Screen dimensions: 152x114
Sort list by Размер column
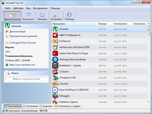102,24
